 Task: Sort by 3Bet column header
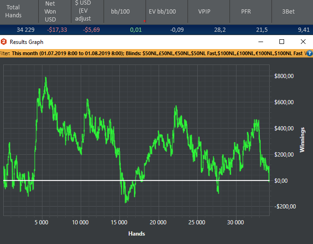tap(292, 11)
